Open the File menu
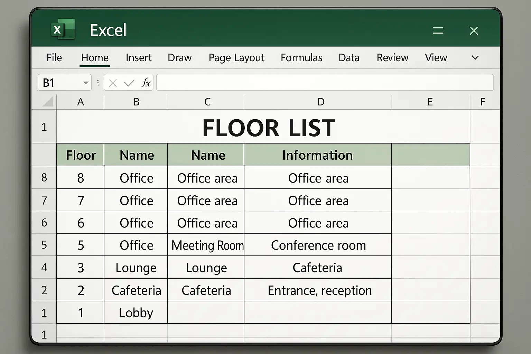Viewport: 531px width, 354px height. pyautogui.click(x=54, y=58)
